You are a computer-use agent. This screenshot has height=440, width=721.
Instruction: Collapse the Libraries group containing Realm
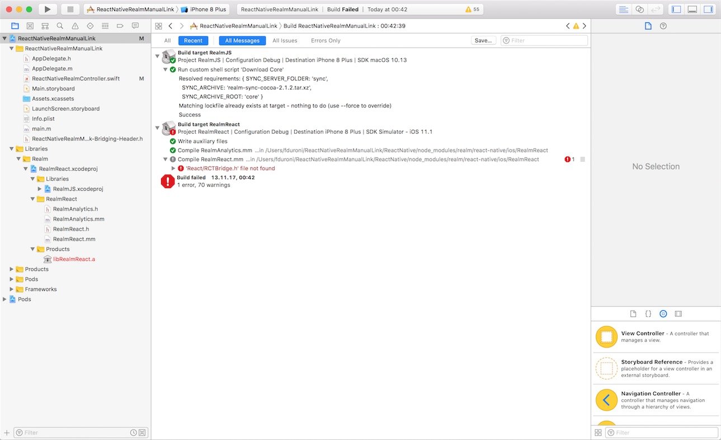point(12,149)
